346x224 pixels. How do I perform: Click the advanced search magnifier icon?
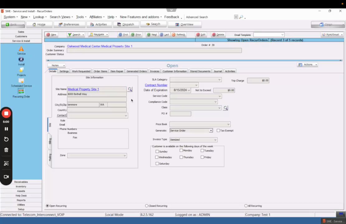(x=241, y=17)
